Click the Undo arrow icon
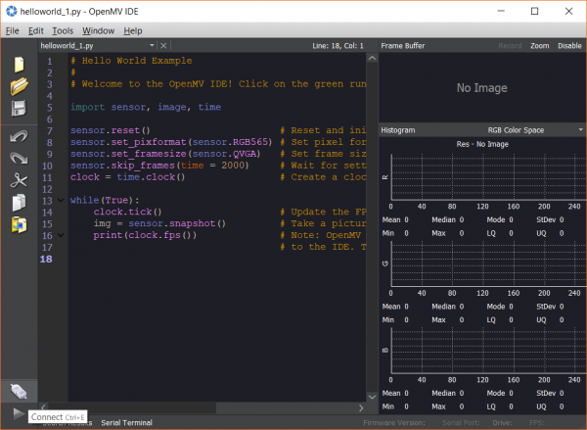 coord(19,136)
